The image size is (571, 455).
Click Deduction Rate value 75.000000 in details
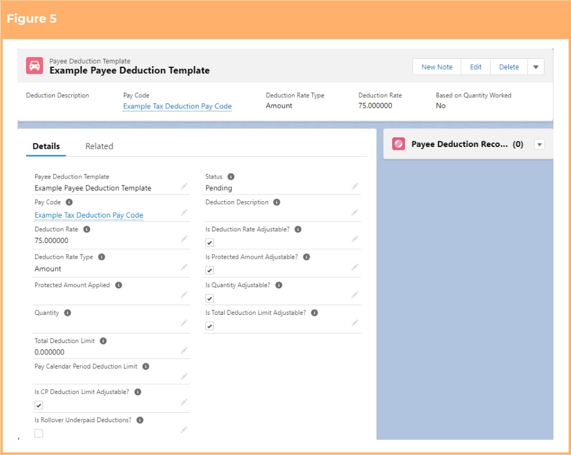click(x=51, y=241)
